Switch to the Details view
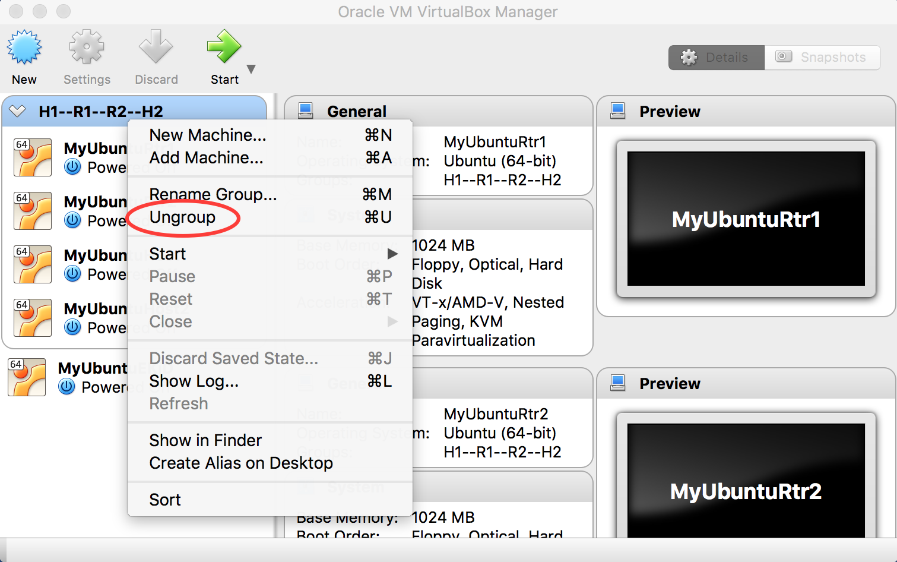 coord(716,57)
